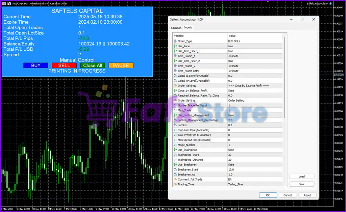Click the Reset button in dialog
The height and width of the screenshot is (212, 346).
[x=307, y=195]
